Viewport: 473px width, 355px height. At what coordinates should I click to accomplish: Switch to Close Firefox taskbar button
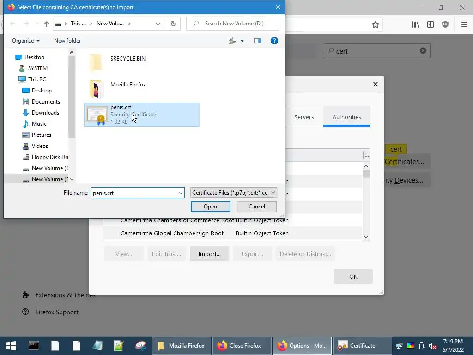tap(242, 346)
